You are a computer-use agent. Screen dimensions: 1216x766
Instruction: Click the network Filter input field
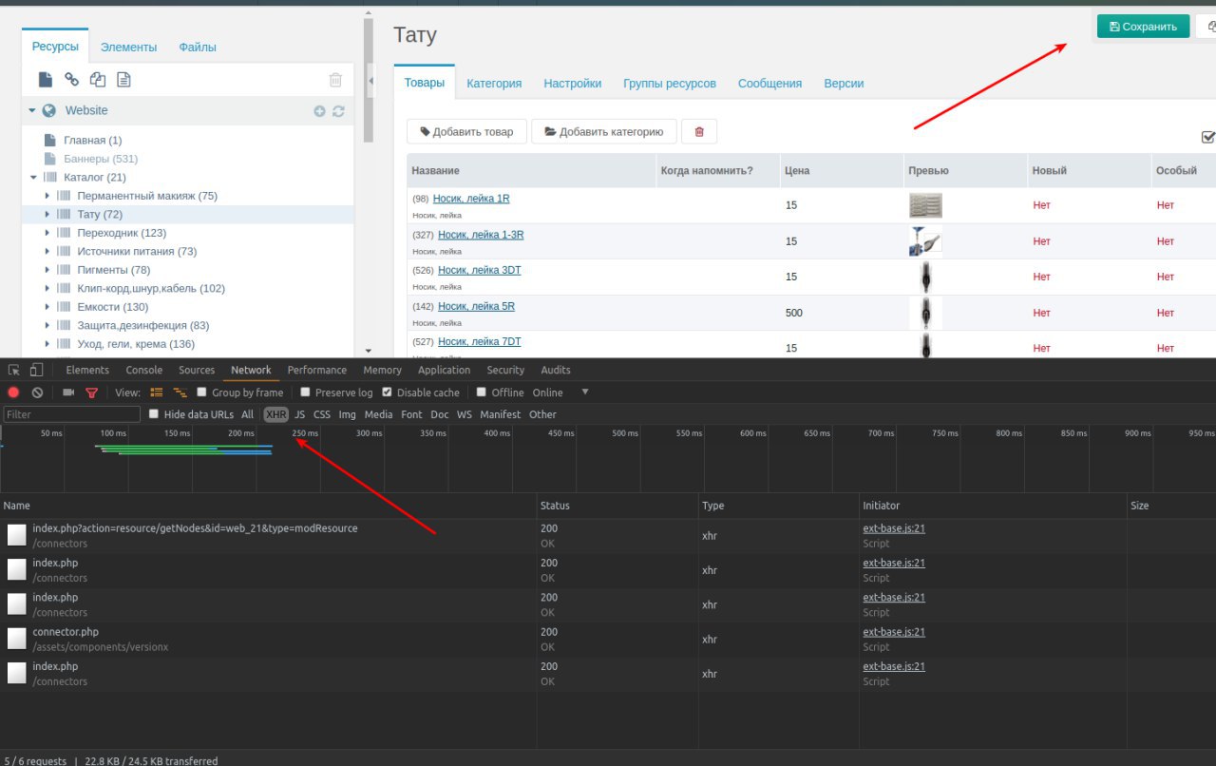pos(71,414)
